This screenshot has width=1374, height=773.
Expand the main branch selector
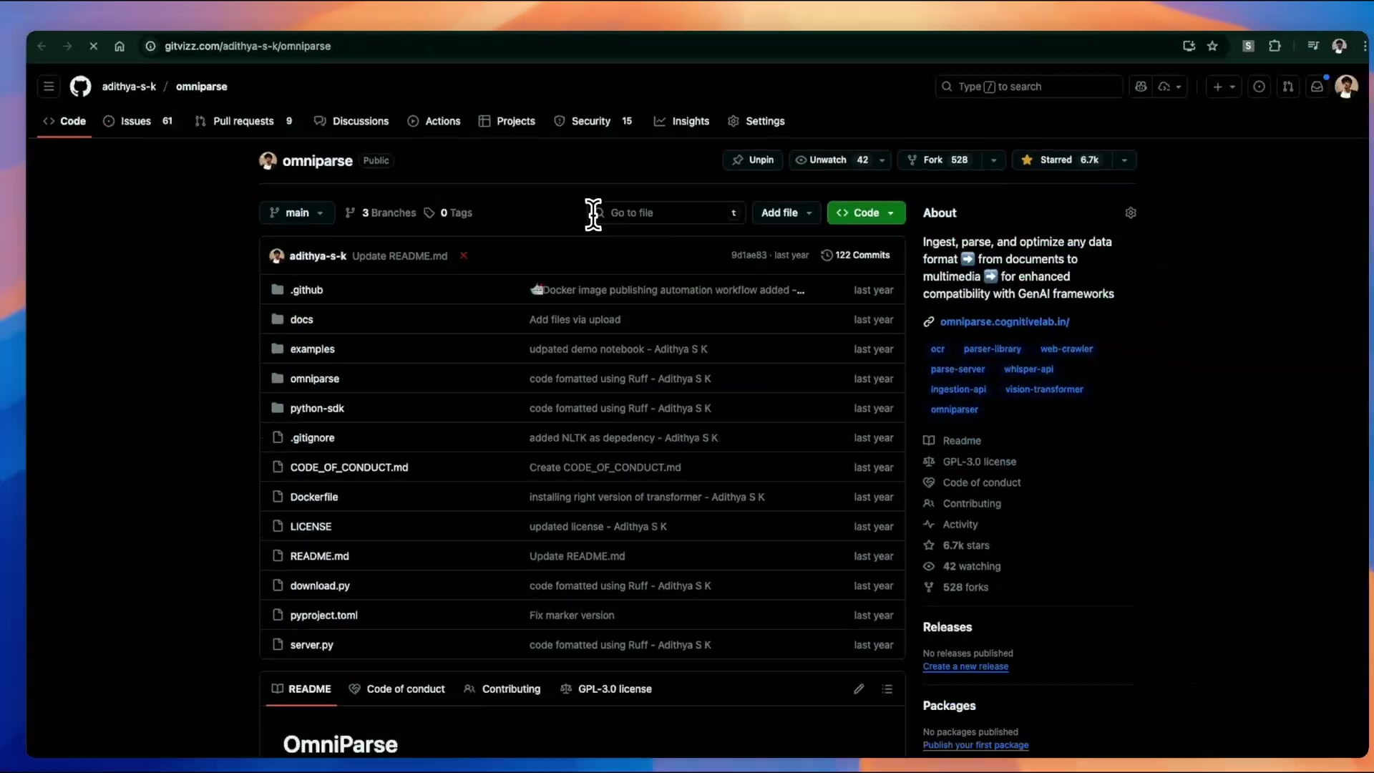[296, 213]
